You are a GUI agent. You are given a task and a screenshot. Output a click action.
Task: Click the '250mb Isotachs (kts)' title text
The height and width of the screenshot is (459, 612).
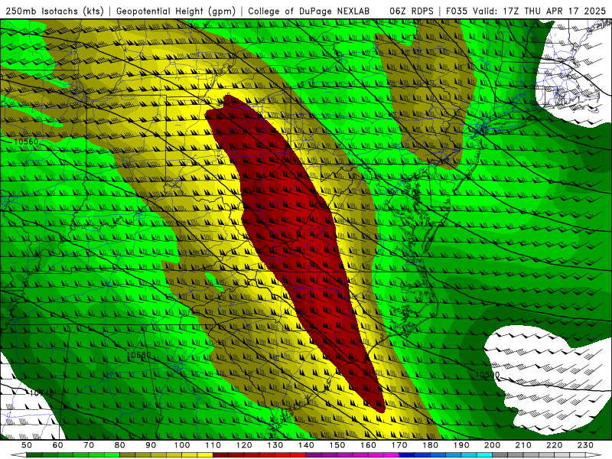coord(54,11)
